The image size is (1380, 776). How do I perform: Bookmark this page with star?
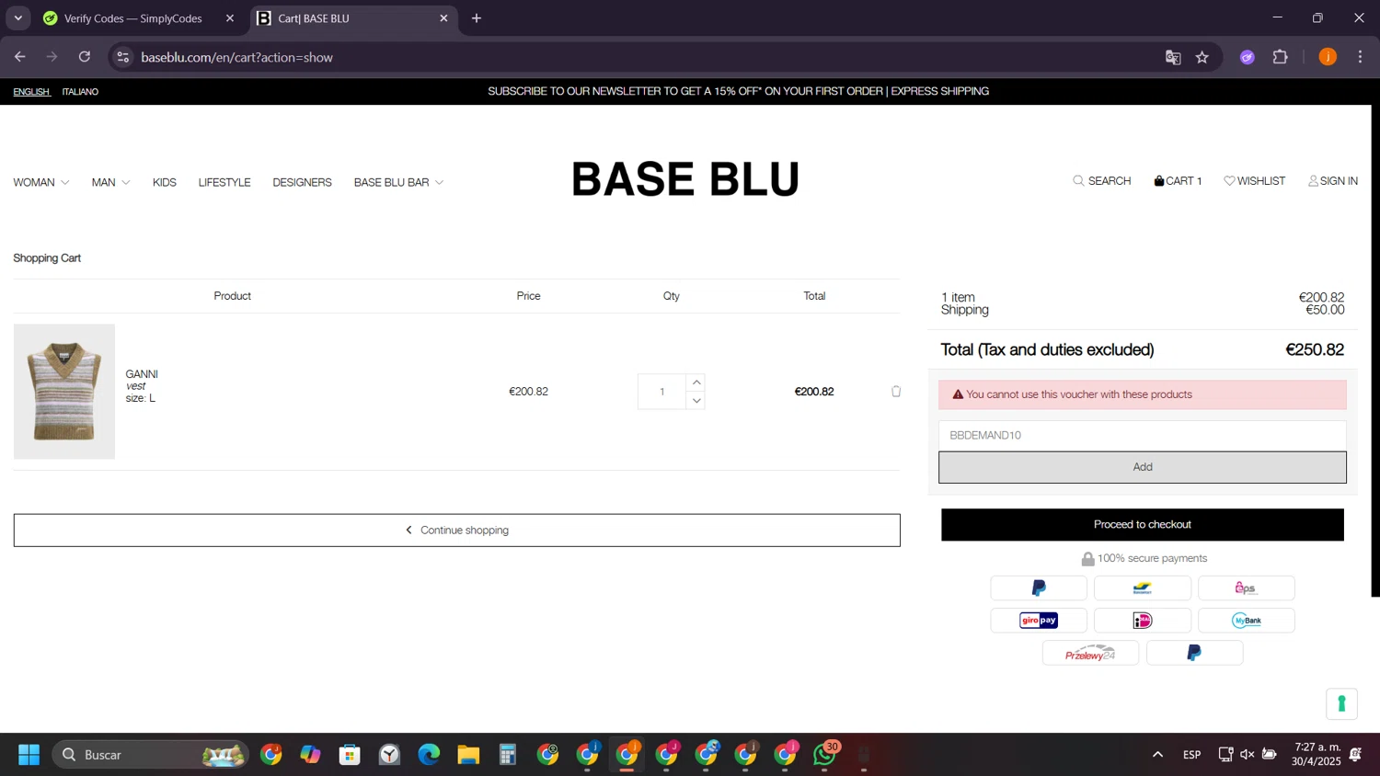pyautogui.click(x=1202, y=57)
